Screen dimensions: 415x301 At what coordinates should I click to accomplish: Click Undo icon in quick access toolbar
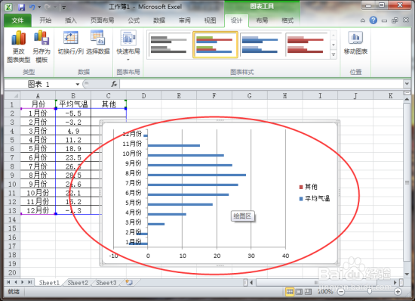tap(32, 7)
